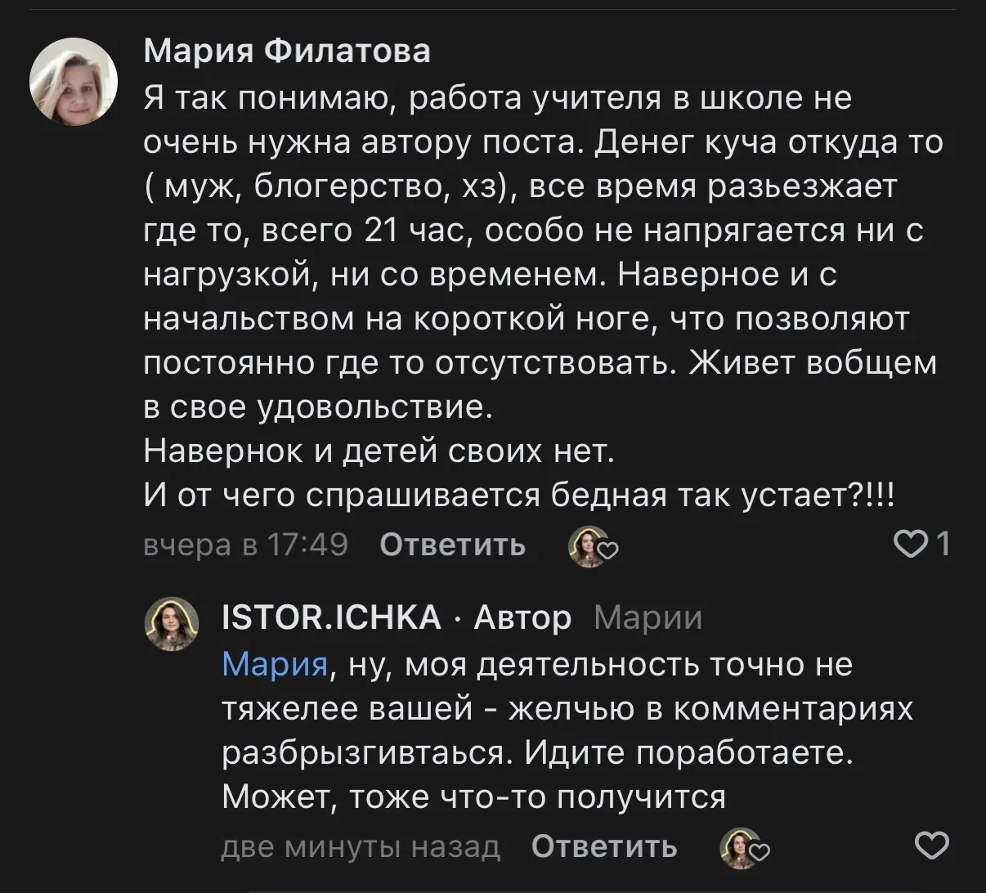Image resolution: width=986 pixels, height=893 pixels.
Task: Open the ISTOR.ICHKA username link
Action: coord(331,617)
